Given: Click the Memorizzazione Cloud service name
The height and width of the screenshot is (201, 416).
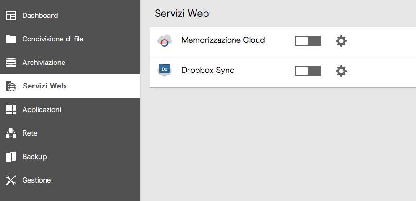Looking at the screenshot, I should point(223,40).
